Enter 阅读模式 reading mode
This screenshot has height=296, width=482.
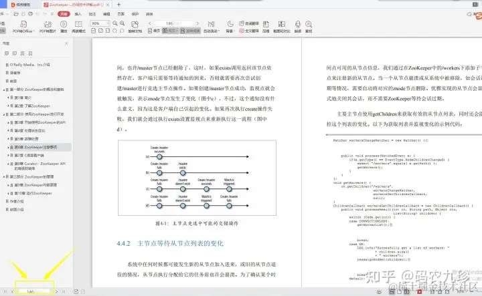click(x=78, y=27)
